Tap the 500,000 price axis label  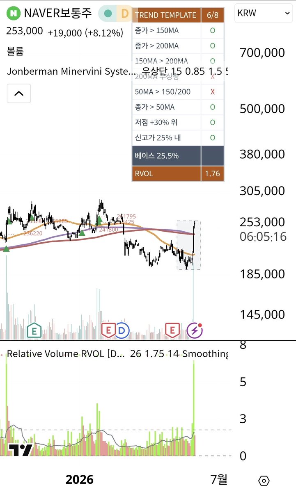pyautogui.click(x=262, y=109)
